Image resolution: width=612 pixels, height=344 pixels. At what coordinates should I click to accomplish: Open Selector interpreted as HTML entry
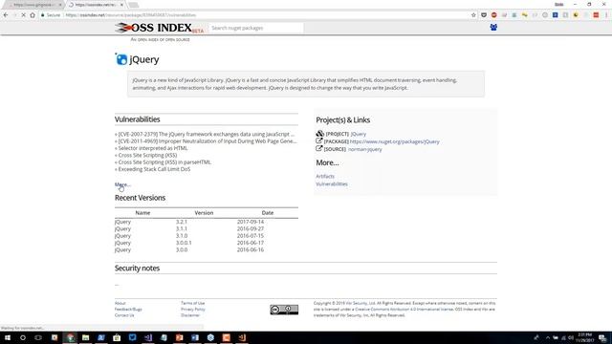[153, 148]
